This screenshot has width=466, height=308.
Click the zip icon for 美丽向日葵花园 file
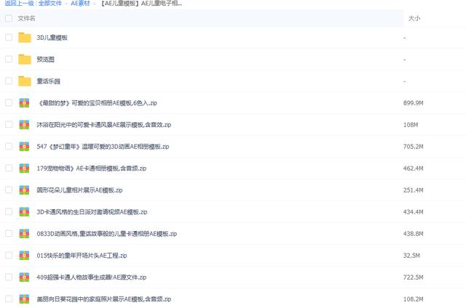point(24,299)
